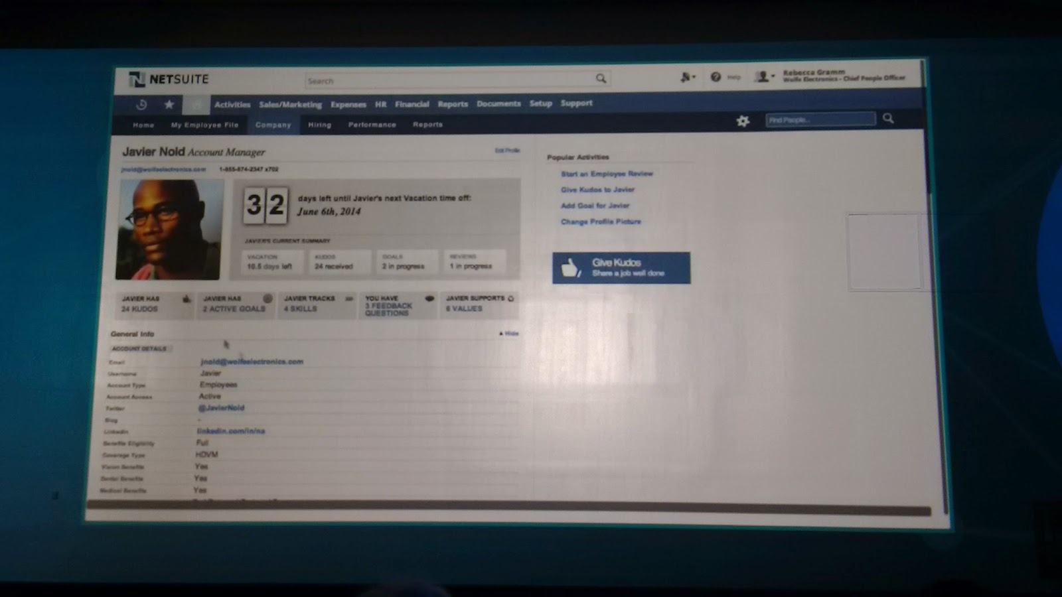The width and height of the screenshot is (1062, 597).
Task: Click the NetSuite logo
Action: tap(169, 80)
